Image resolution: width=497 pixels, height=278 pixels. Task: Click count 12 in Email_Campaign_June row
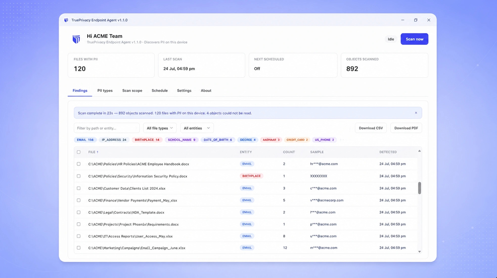[285, 248]
